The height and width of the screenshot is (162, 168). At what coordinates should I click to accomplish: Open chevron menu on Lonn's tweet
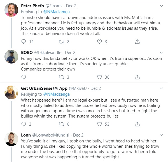tap(162, 135)
